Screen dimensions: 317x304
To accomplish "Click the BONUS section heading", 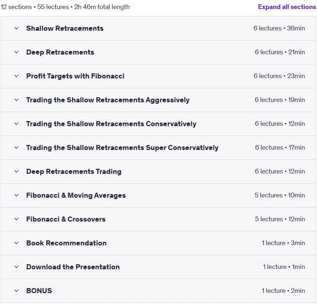I will (x=39, y=291).
